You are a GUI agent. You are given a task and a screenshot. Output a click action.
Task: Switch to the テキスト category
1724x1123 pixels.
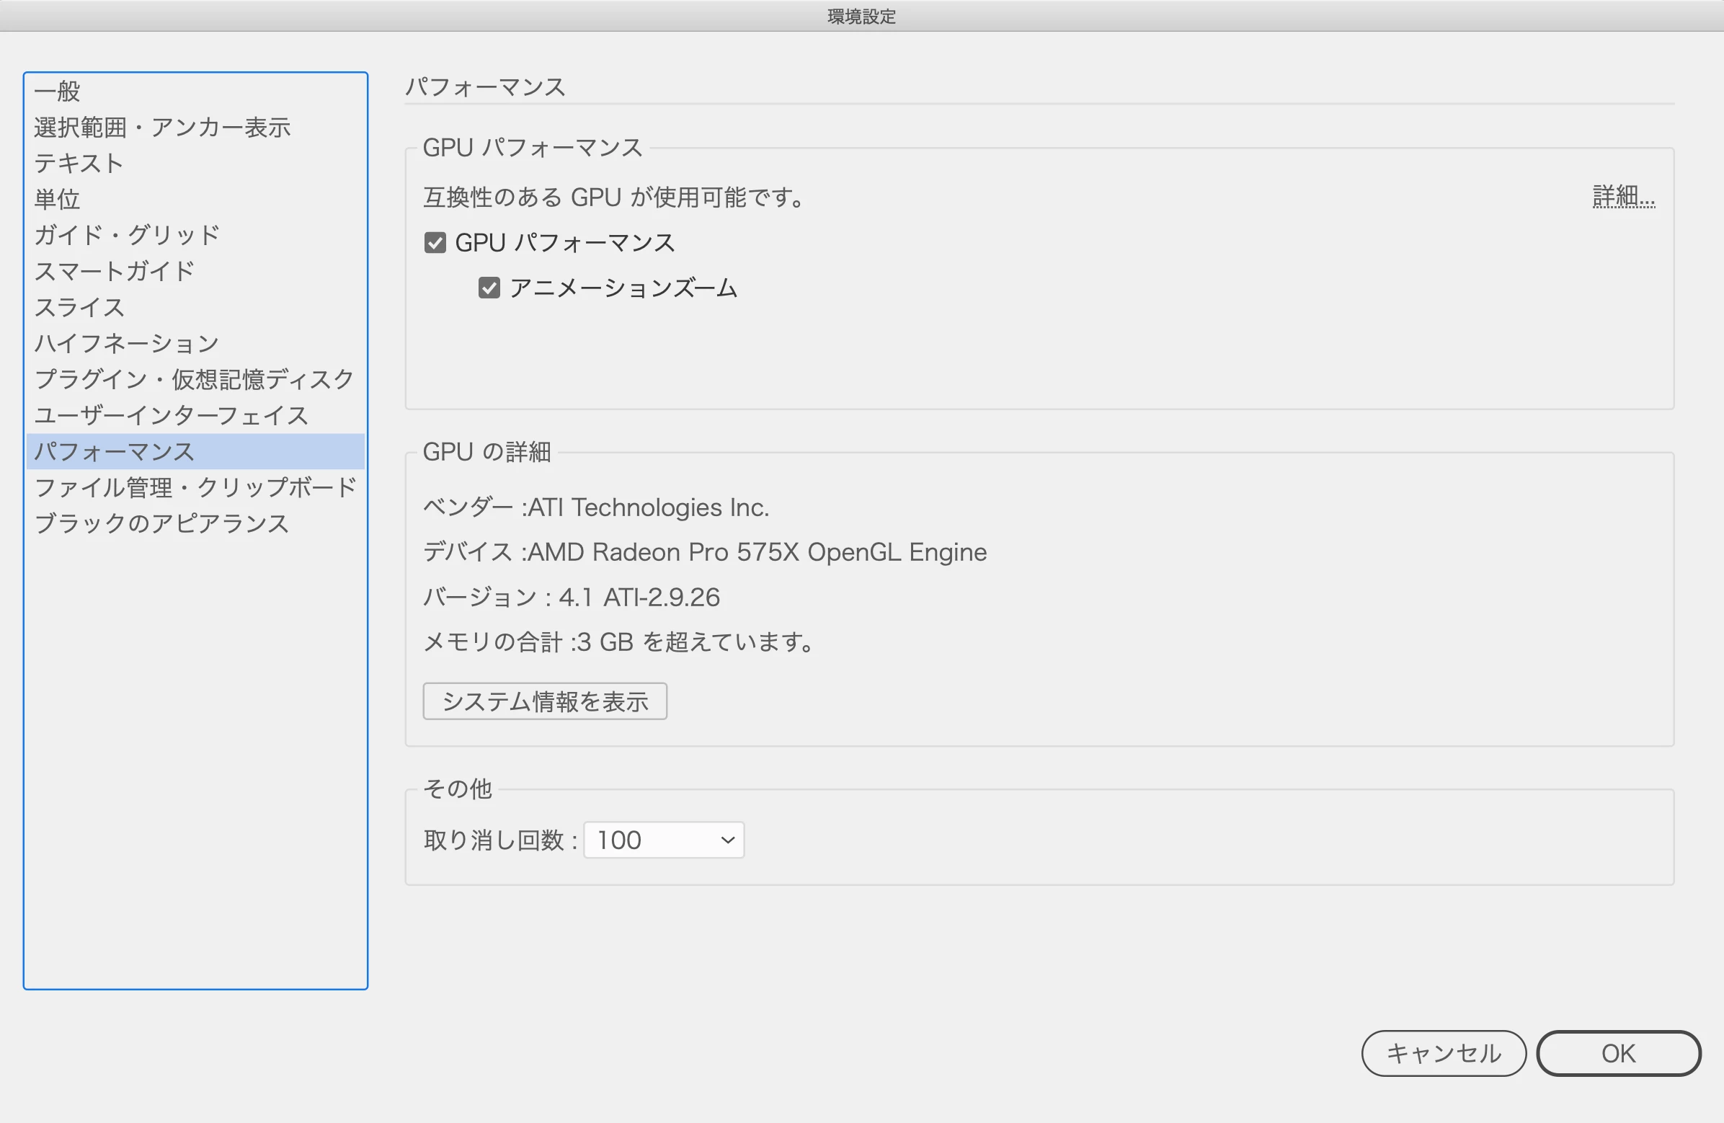point(79,163)
